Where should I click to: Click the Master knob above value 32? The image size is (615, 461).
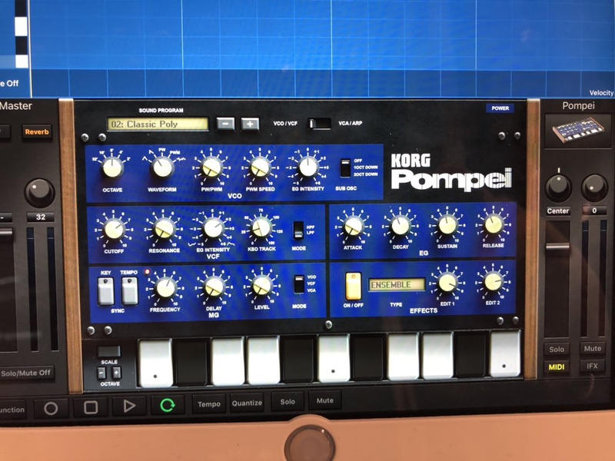[39, 193]
